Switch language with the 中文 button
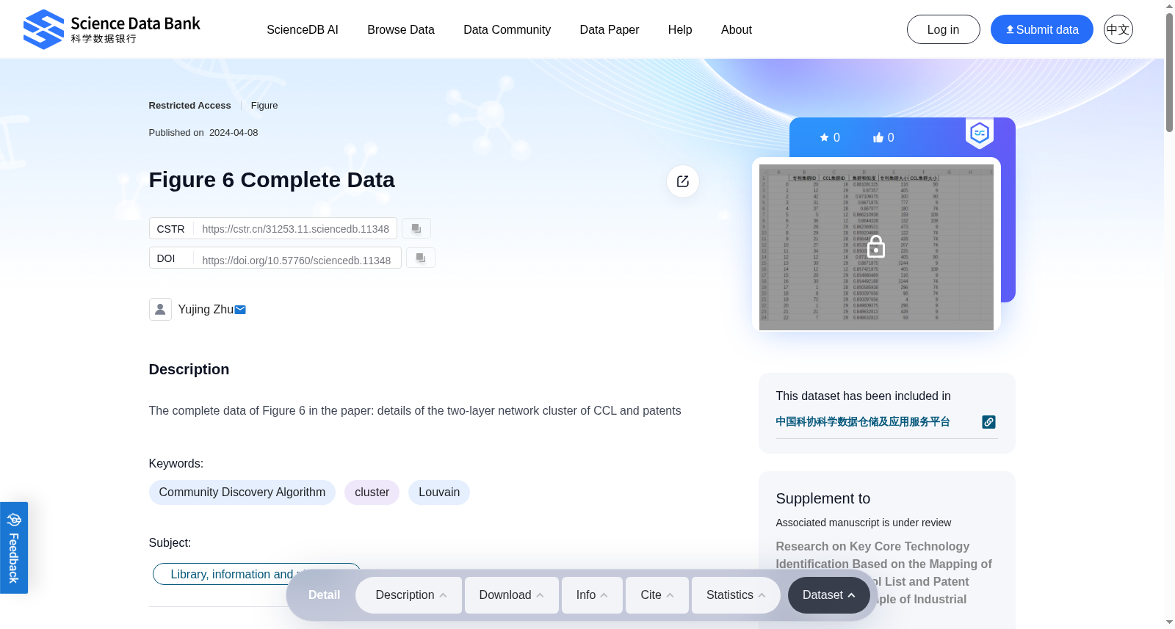Screen dimensions: 1175x629 tap(1118, 29)
